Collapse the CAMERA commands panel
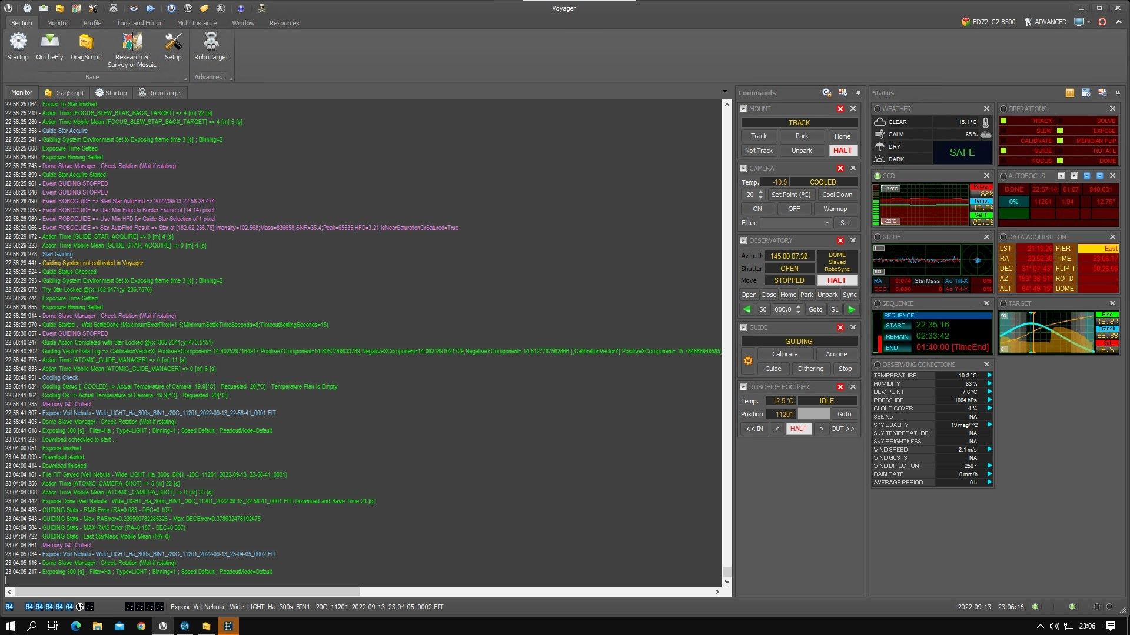Viewport: 1130px width, 635px height. pyautogui.click(x=743, y=168)
